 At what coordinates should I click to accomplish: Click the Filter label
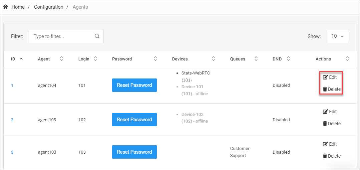17,36
